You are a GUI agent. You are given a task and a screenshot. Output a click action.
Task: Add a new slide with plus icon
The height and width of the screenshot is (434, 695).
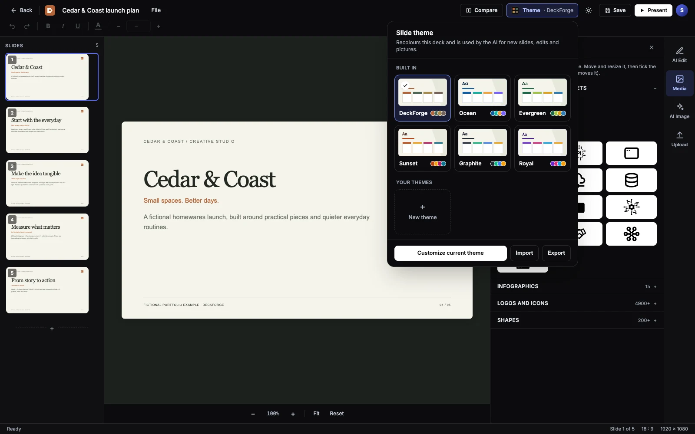coord(52,329)
